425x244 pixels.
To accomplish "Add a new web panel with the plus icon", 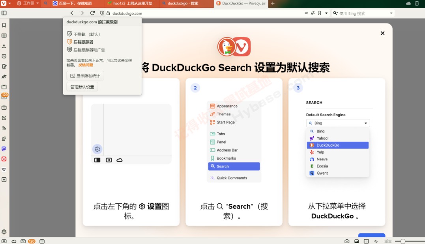I will tap(4, 179).
